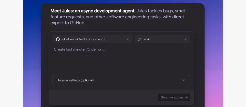246x107 pixels.
Task: Open the repository dropdown chevron
Action: tap(128, 39)
